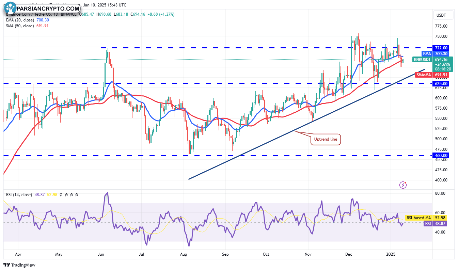Click the Apr label on time axis
The image size is (458, 271).
click(18, 254)
